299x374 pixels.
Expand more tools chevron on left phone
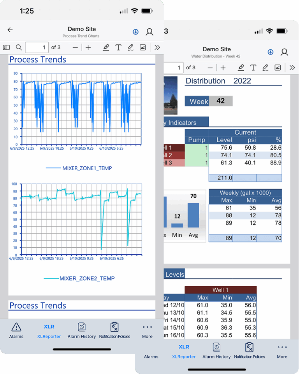tap(157, 47)
